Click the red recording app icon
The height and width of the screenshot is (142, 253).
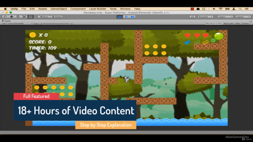[x=192, y=9]
